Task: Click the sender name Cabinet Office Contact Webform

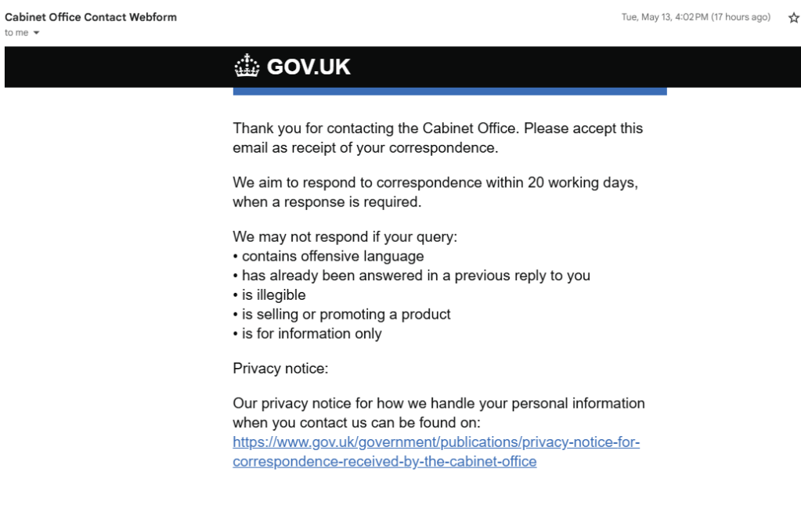Action: coord(91,18)
